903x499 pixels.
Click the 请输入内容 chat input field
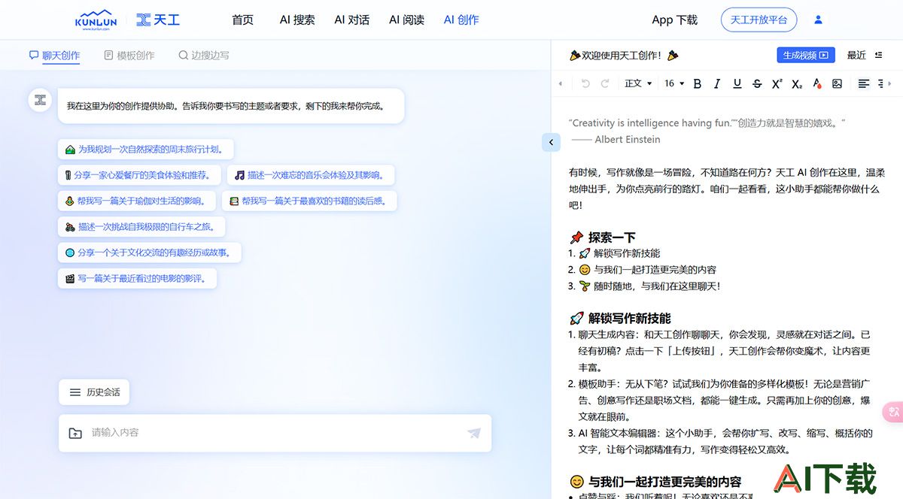pos(275,433)
